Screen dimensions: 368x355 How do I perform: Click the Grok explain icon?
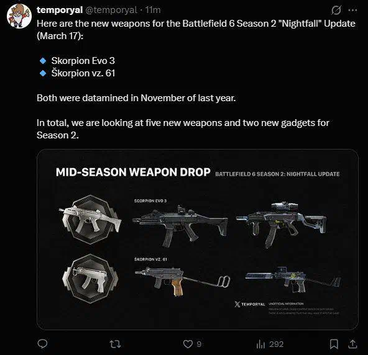point(336,10)
